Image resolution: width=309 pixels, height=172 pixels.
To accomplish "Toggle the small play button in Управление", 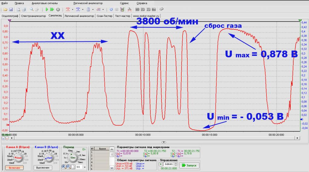I will coord(161,164).
